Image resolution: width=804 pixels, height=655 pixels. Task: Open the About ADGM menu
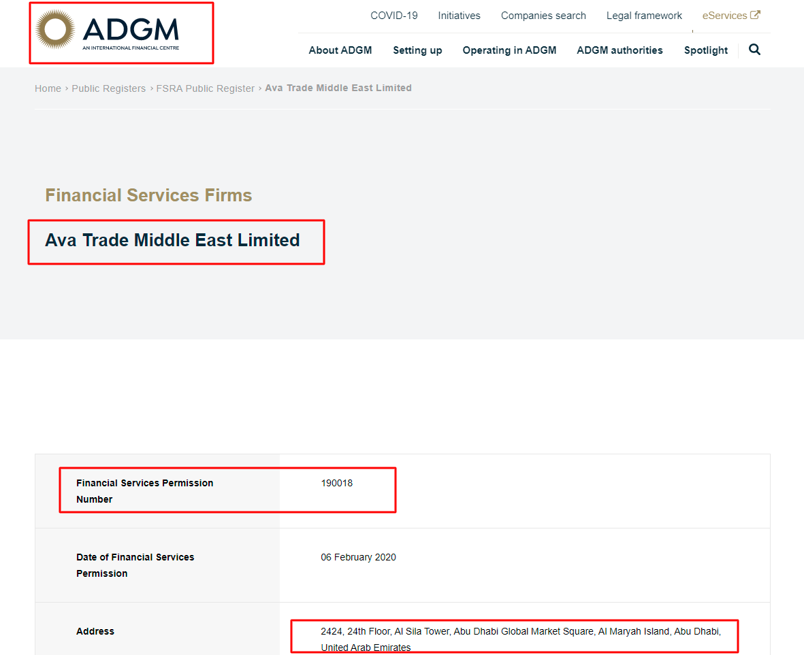pyautogui.click(x=340, y=50)
